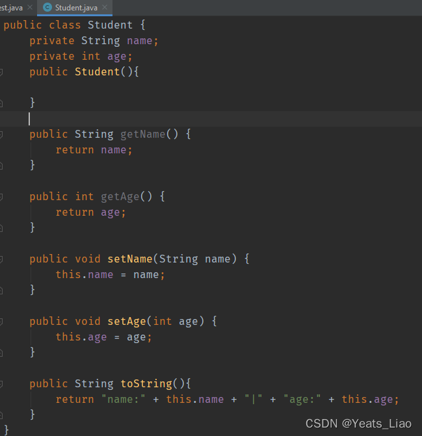Viewport: 422px width, 436px height.
Task: Click the "age:" string literal
Action: click(302, 400)
